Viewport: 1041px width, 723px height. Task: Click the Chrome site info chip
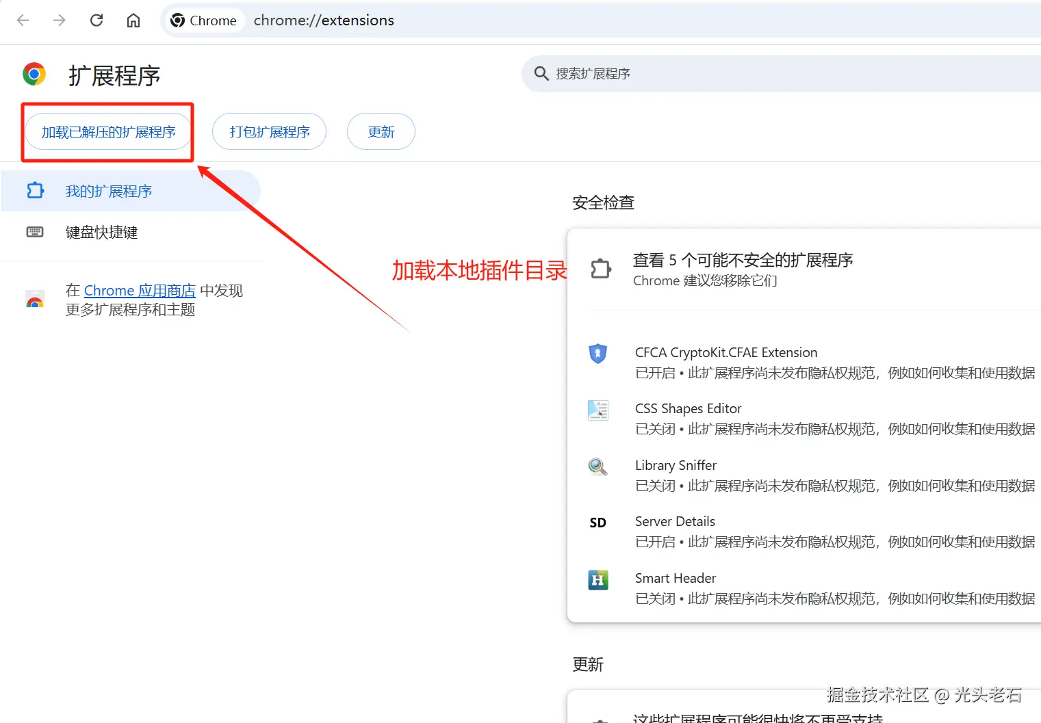[204, 21]
